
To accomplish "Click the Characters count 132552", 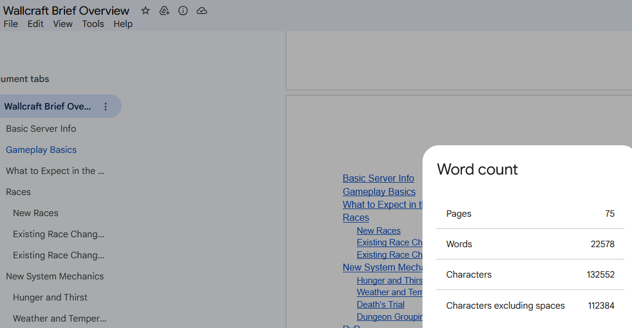I will coord(600,275).
